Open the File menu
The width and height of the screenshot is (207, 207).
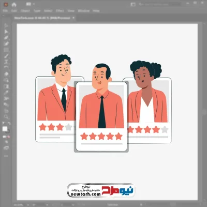click(5, 11)
